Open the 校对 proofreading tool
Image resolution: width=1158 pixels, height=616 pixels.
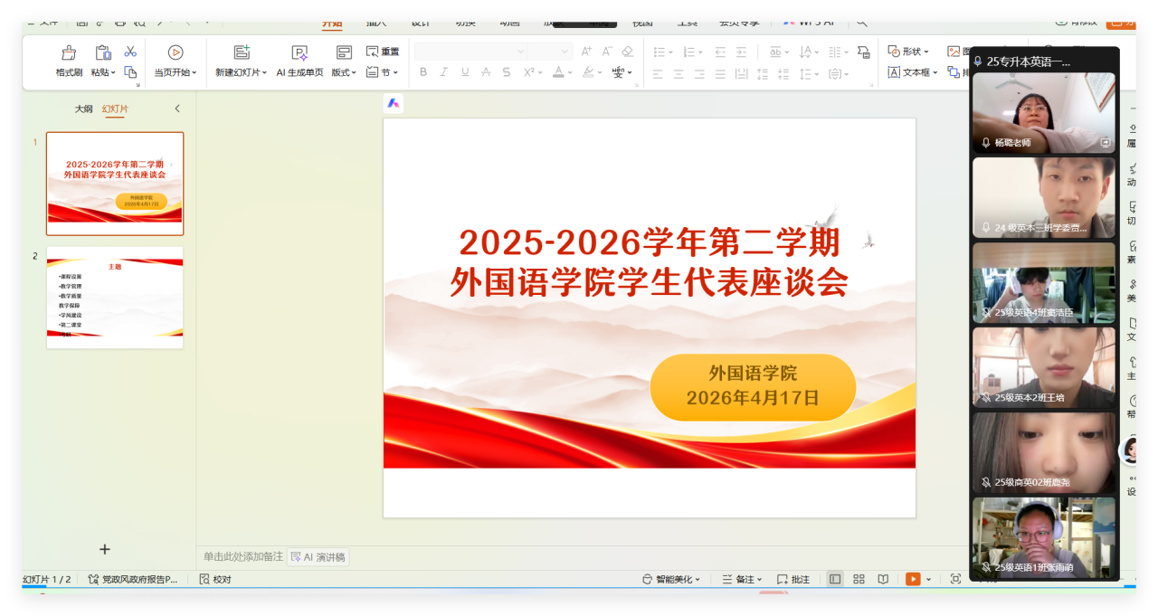215,579
